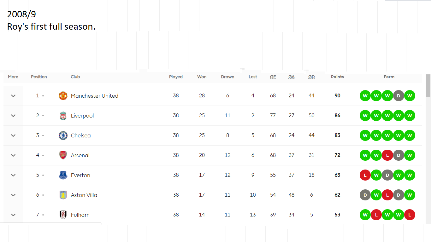Expand the Chelsea row chevron

pyautogui.click(x=13, y=135)
